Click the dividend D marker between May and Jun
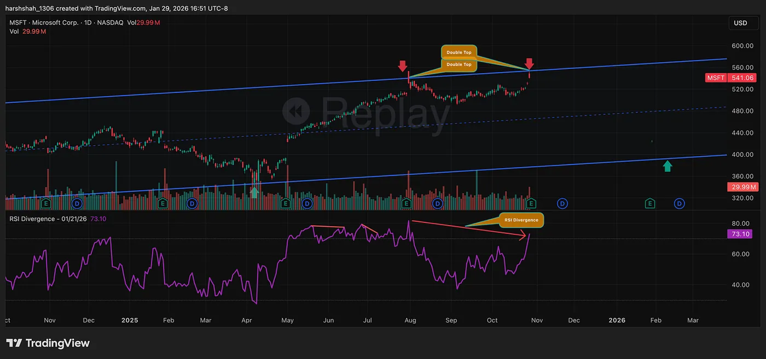This screenshot has width=766, height=359. point(307,203)
